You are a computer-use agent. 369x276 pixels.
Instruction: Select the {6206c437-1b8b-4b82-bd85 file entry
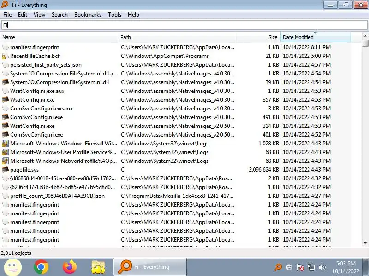[63, 187]
